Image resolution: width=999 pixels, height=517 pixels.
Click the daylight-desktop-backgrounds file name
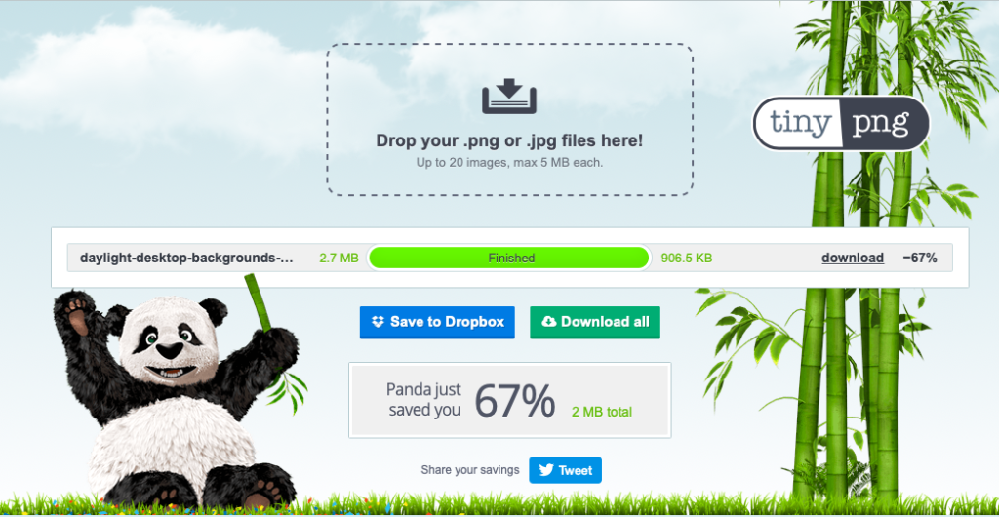pos(186,258)
